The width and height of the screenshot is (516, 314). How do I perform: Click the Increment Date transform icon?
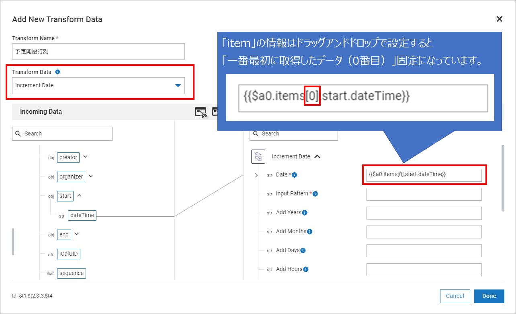click(x=258, y=156)
